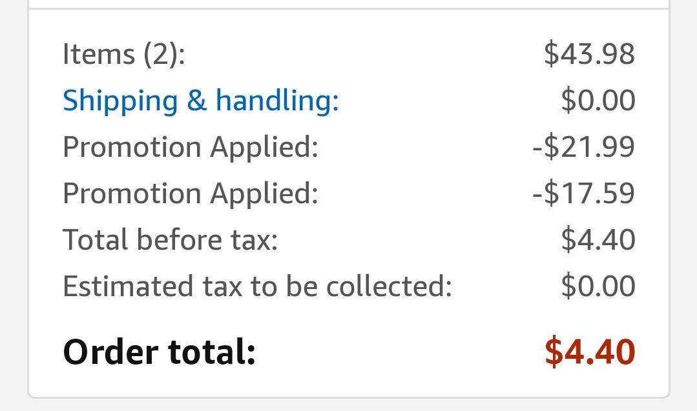Open the Shipping & handling details link

click(x=200, y=101)
